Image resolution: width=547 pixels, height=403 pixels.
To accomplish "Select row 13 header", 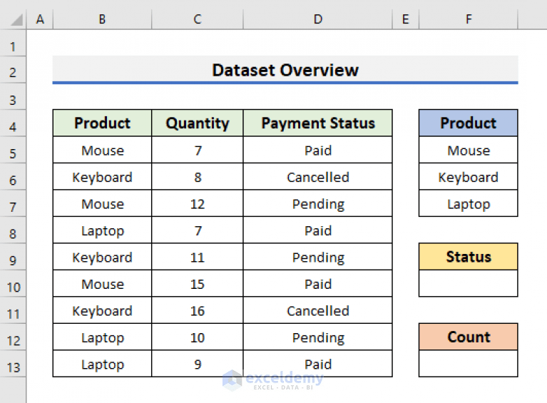I will 13,364.
